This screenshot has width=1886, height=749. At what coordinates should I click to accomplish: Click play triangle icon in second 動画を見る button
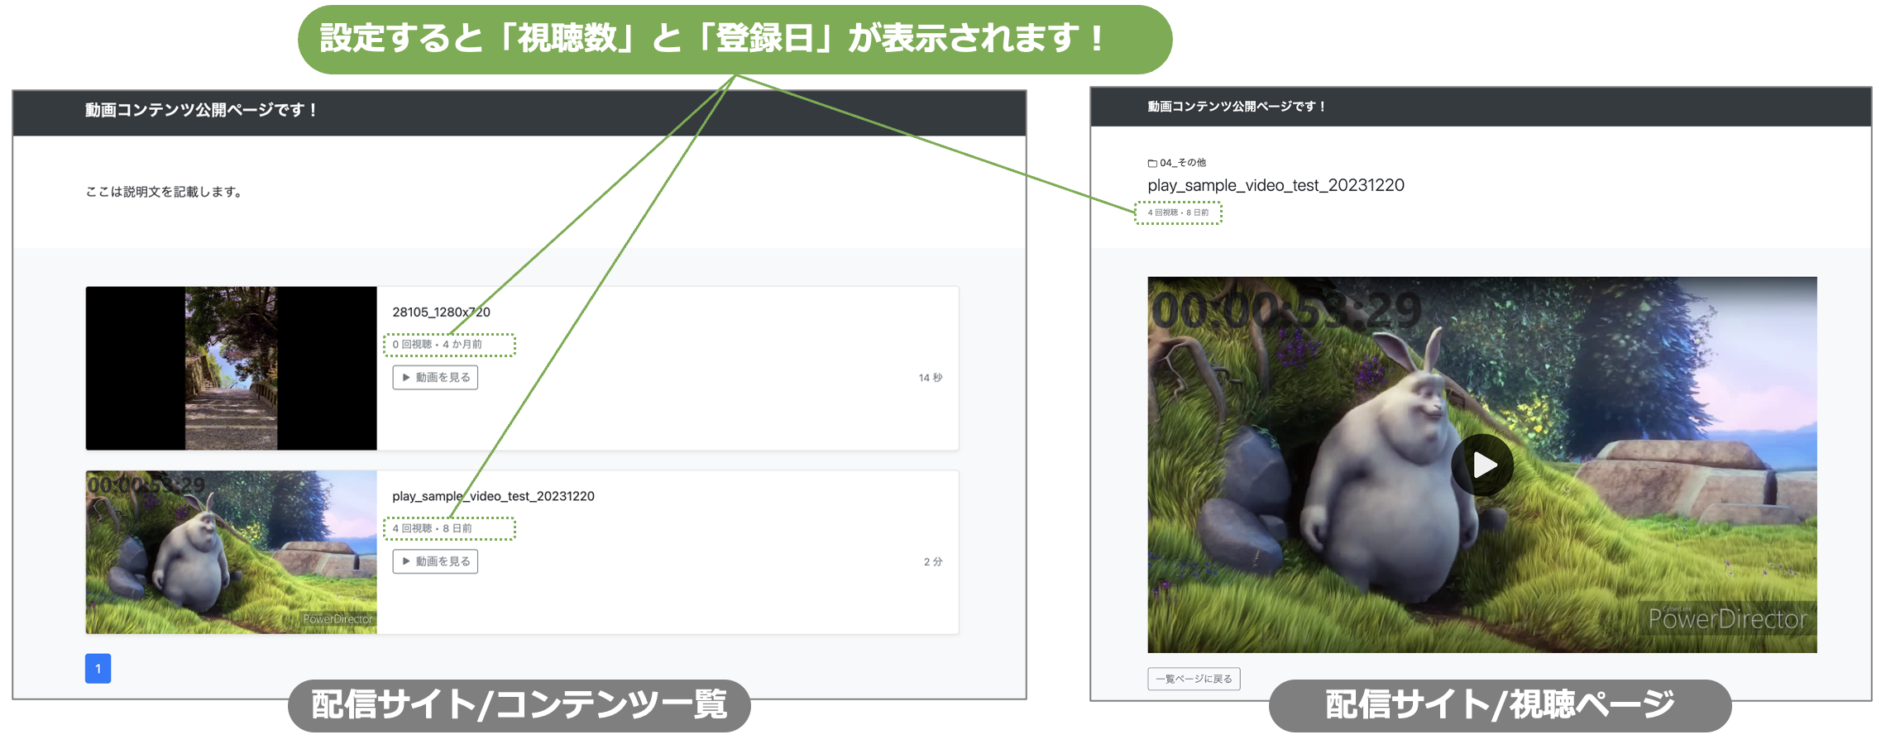tap(406, 561)
